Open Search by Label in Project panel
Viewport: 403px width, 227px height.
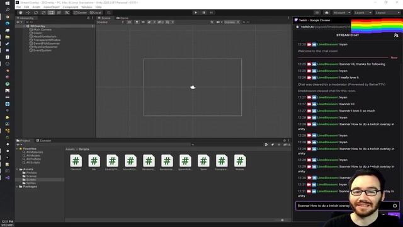point(273,144)
